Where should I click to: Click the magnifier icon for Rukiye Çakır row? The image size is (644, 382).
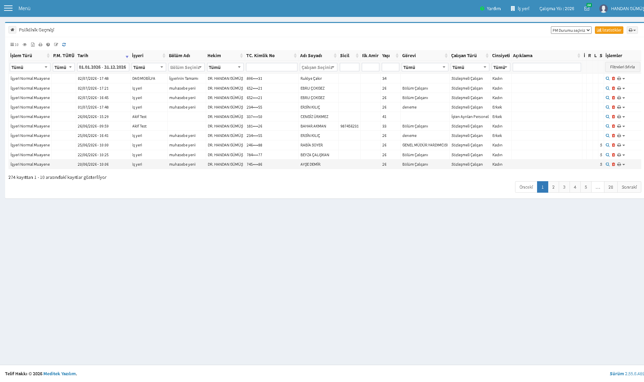point(607,78)
